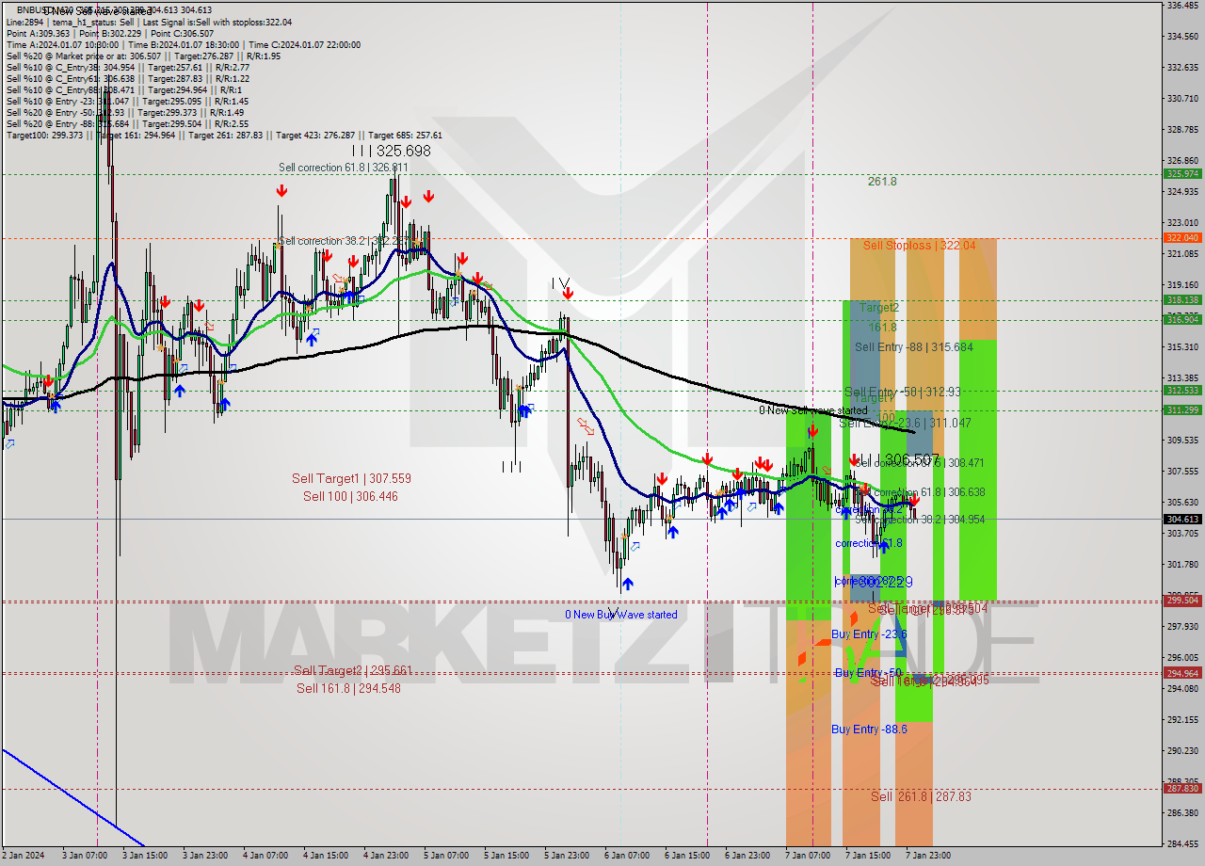Select the 'Sell 161.8 | 294.548' label
Image resolution: width=1205 pixels, height=866 pixels.
[348, 688]
